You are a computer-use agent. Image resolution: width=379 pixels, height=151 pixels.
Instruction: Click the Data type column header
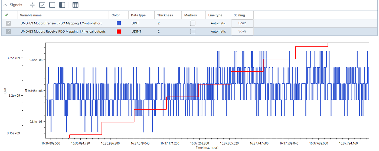138,15
